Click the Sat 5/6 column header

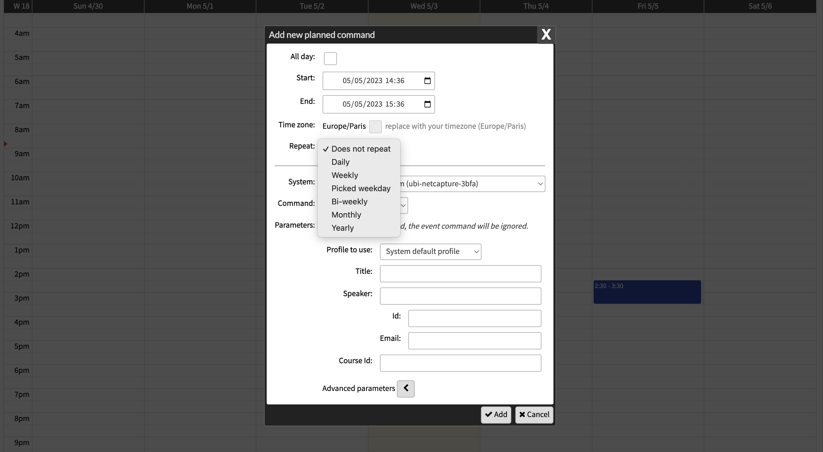click(760, 6)
